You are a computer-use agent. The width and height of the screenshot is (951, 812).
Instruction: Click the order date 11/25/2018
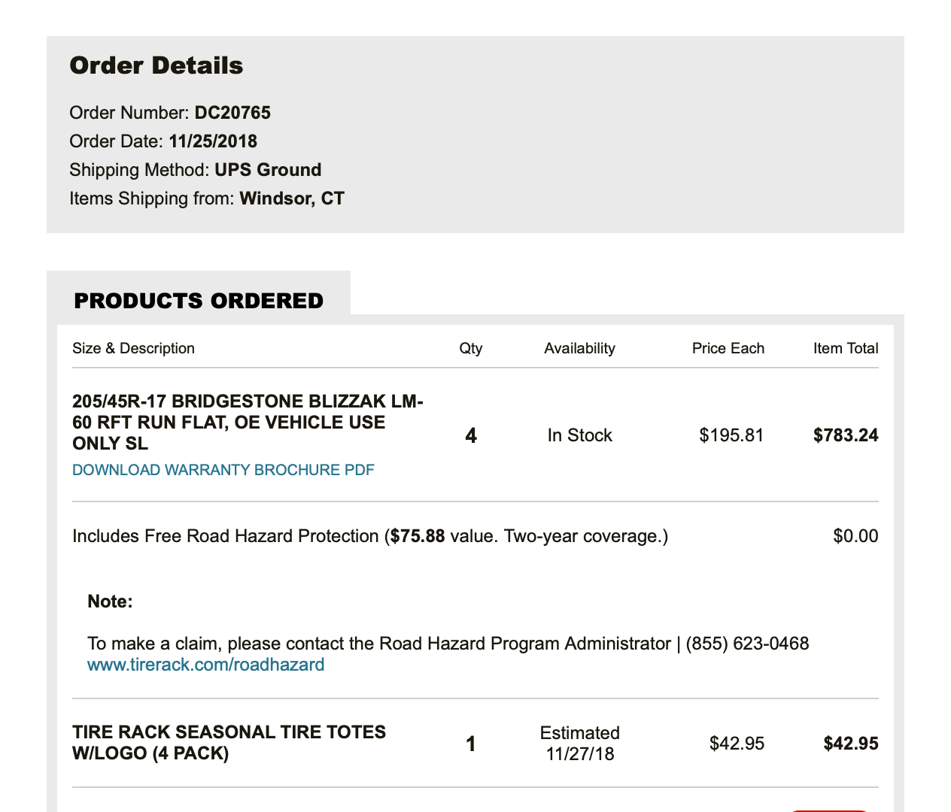click(x=213, y=141)
